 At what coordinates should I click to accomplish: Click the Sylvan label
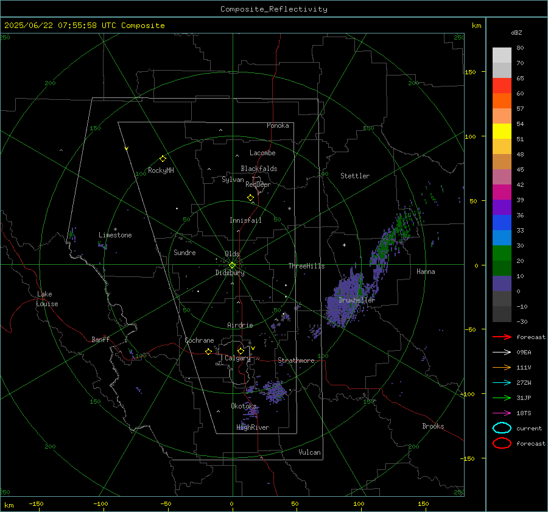(233, 180)
